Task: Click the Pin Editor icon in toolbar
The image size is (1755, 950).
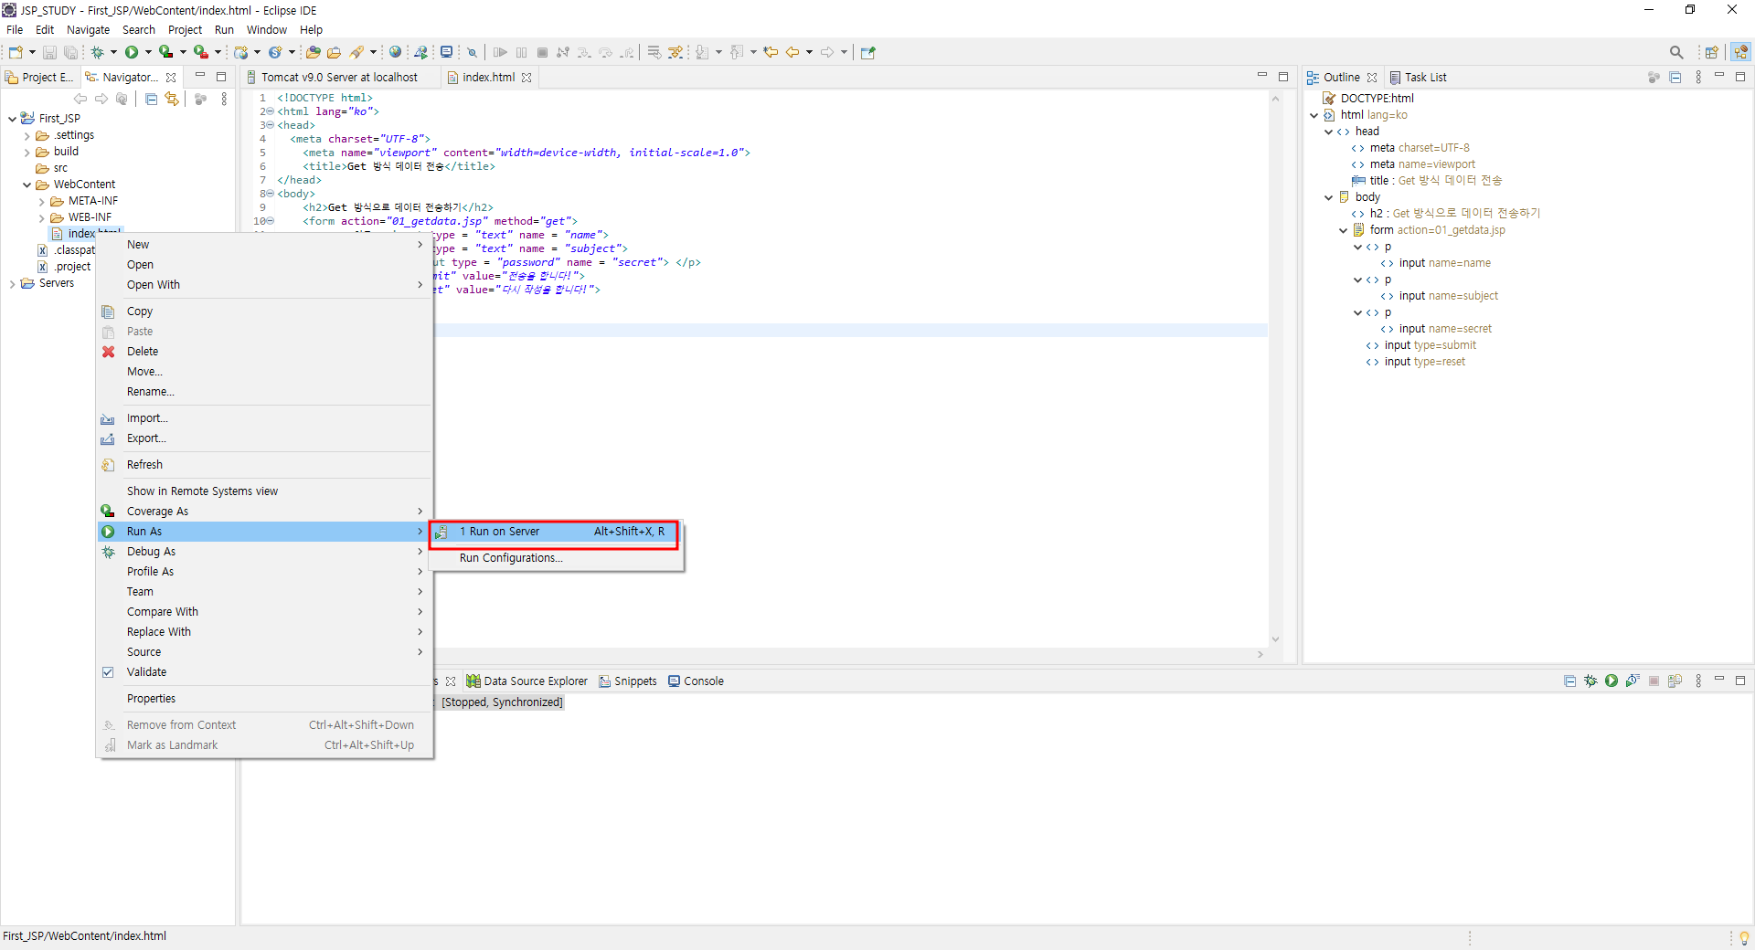Action: [x=868, y=52]
